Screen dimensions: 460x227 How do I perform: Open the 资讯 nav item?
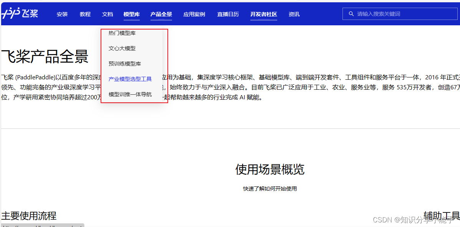coord(294,14)
